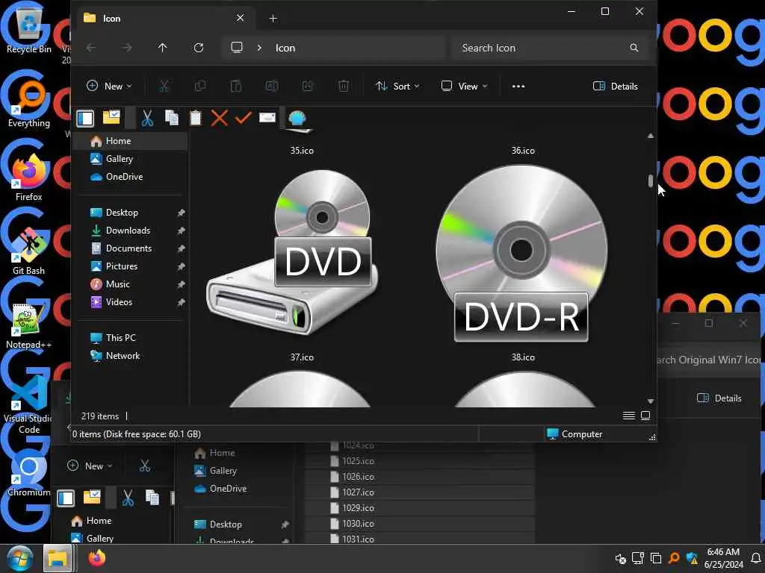This screenshot has height=573, width=765.
Task: Open the Everything desktop shortcut
Action: 29,103
